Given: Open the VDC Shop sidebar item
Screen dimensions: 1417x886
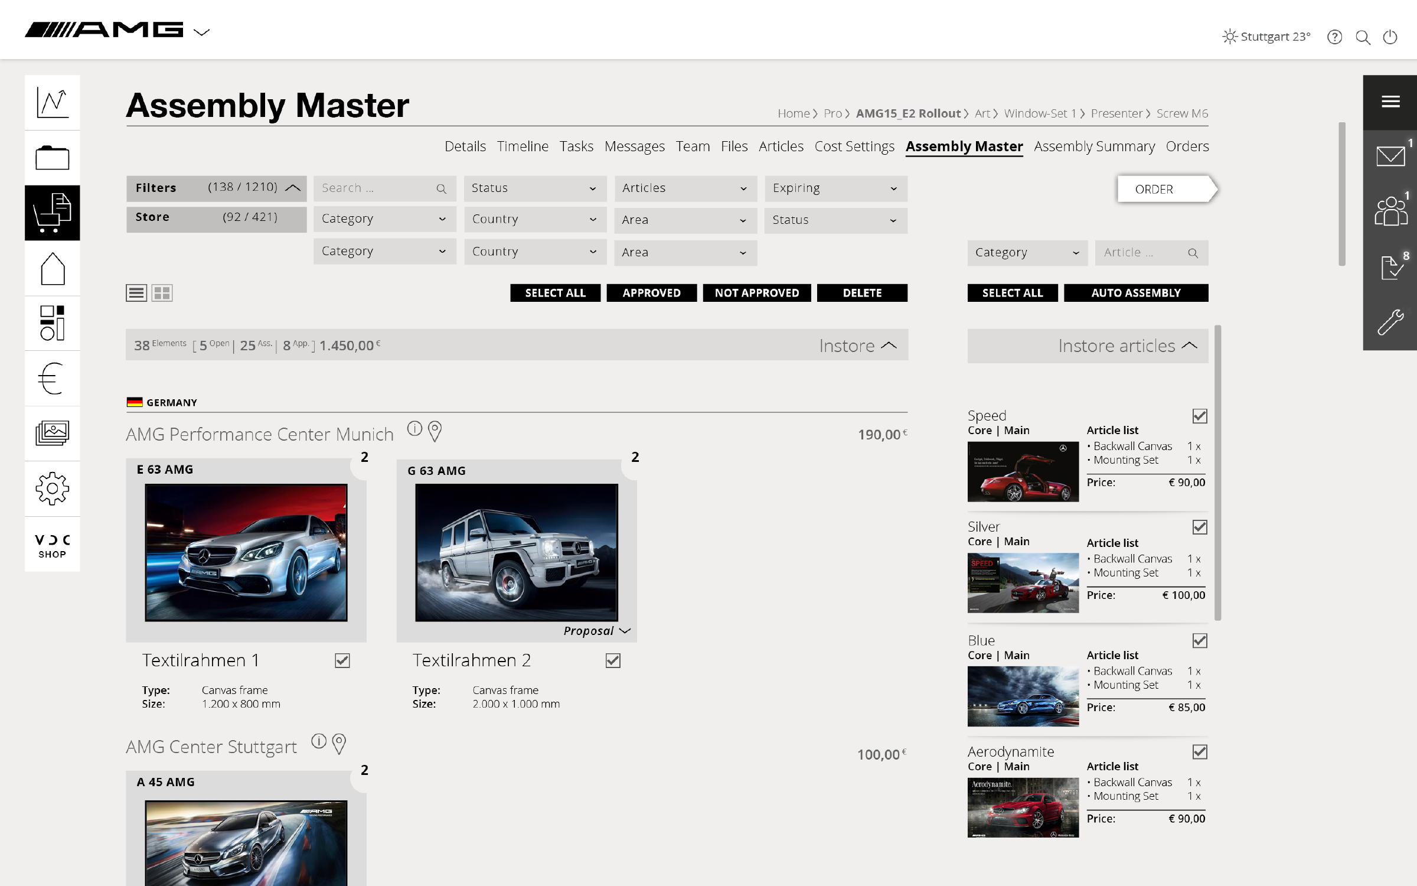Looking at the screenshot, I should click(53, 545).
